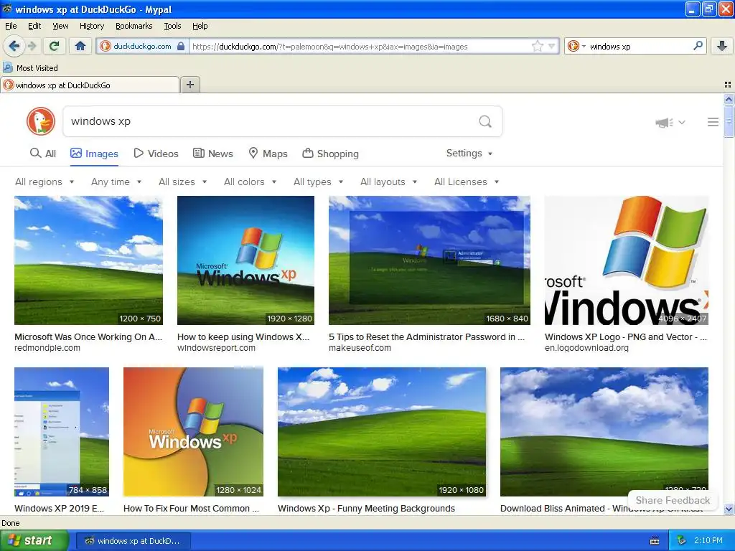Viewport: 735px width, 551px height.
Task: Expand the All Licenses filter
Action: [x=467, y=182]
